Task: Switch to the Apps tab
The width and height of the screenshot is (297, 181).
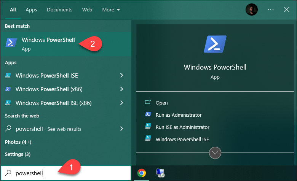Action: coord(31,10)
